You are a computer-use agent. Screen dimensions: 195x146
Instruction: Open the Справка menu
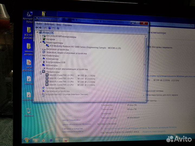coord(67,25)
